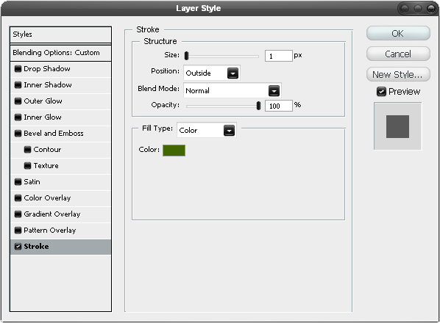Viewport: 440px width, 323px height.
Task: Click the Opacity slider handle
Action: (x=258, y=106)
